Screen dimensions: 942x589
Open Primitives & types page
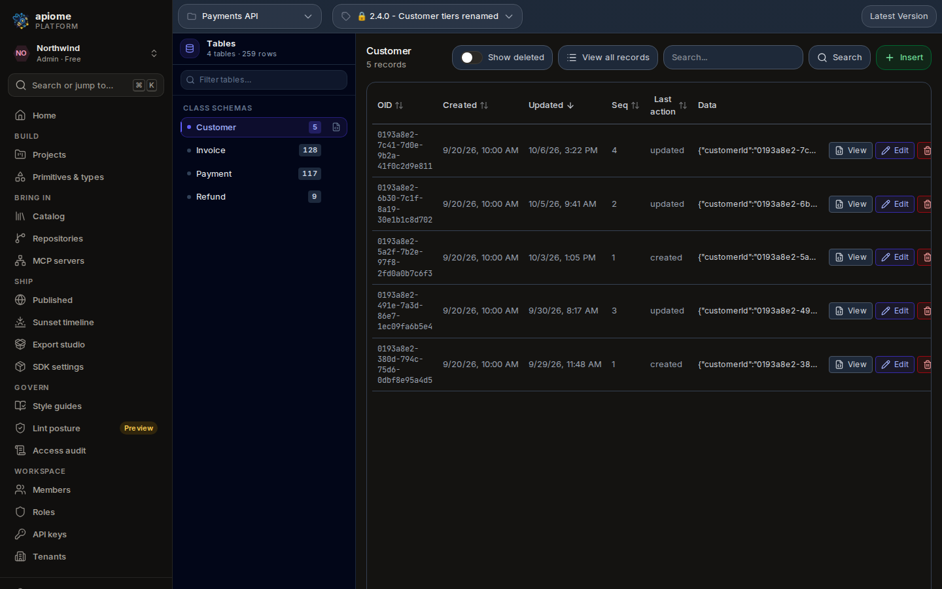click(86, 177)
